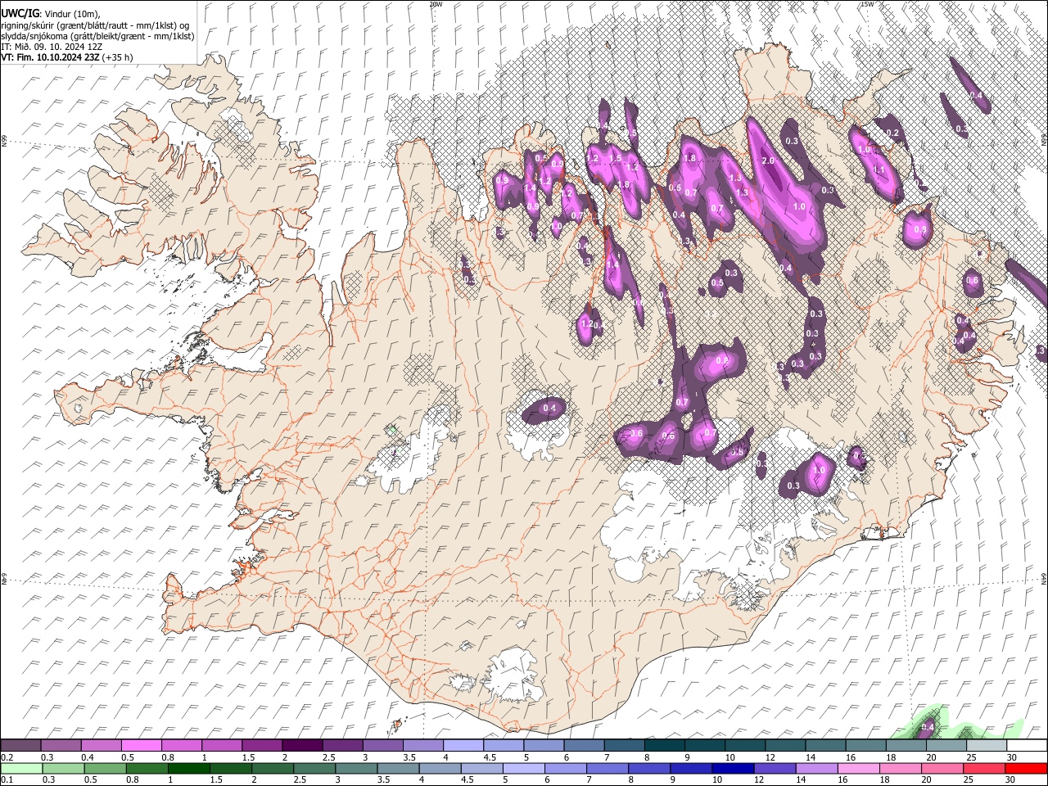This screenshot has height=786, width=1048.
Task: Click the snow legend swatch between 18 and 20
Action: pos(905,746)
